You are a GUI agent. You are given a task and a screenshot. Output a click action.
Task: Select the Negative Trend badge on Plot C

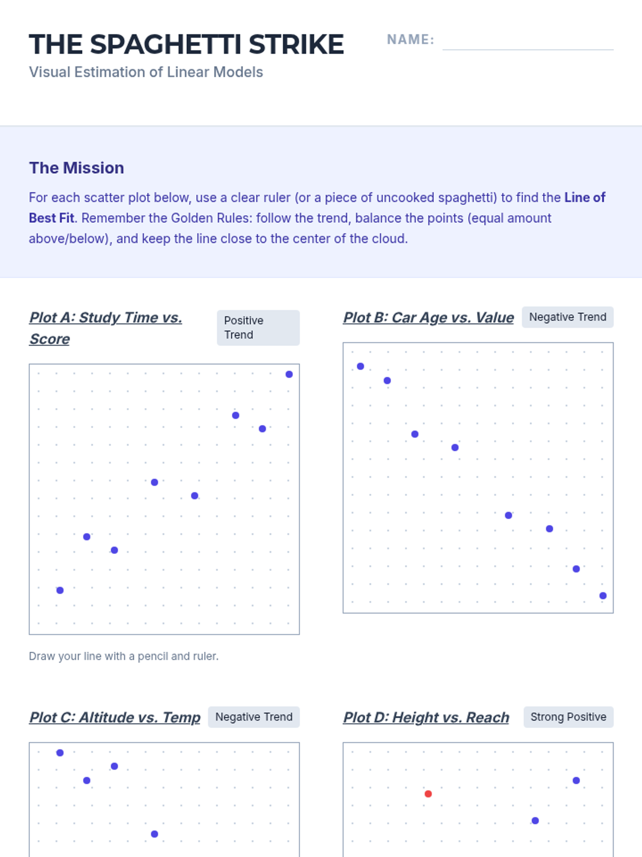pyautogui.click(x=254, y=717)
